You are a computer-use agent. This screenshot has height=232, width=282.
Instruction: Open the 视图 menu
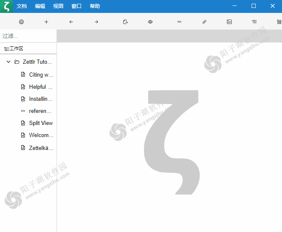pos(58,6)
